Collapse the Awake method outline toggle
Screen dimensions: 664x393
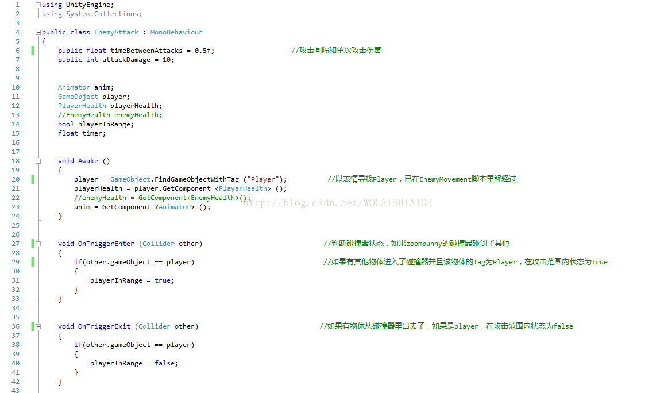click(38, 161)
